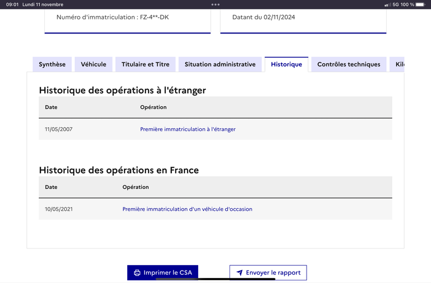Tap Lundi 11 novembre date in status bar

pyautogui.click(x=43, y=4)
